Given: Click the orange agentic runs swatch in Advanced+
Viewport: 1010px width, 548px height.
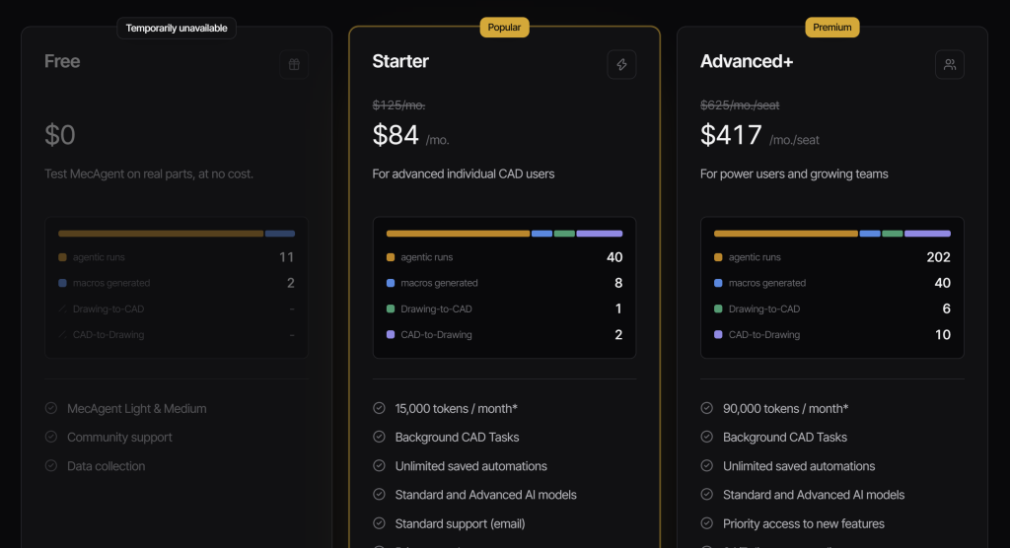Looking at the screenshot, I should tap(718, 257).
